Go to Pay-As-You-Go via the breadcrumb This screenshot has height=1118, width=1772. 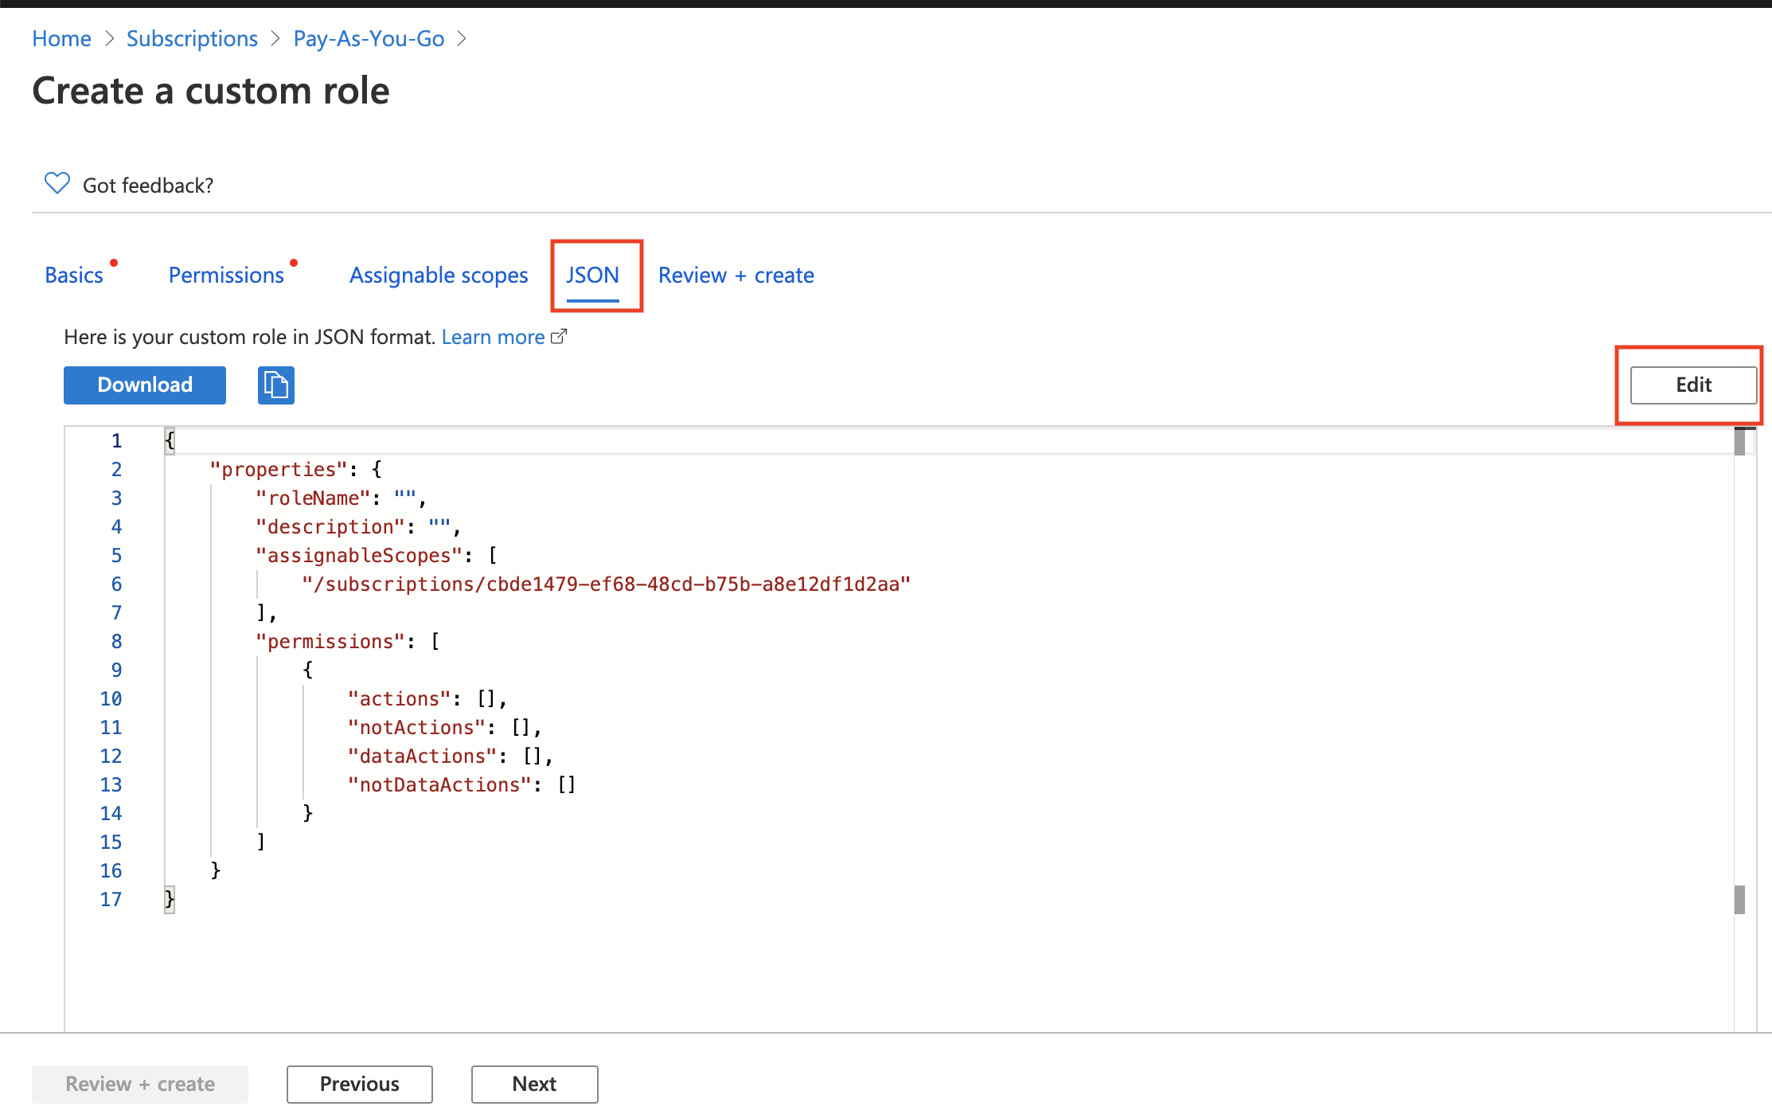[x=368, y=38]
